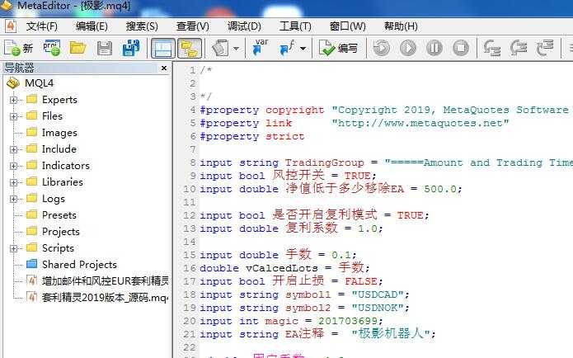Viewport: 573px width, 358px height.
Task: Click the Compile button with checkmark
Action: coord(338,48)
